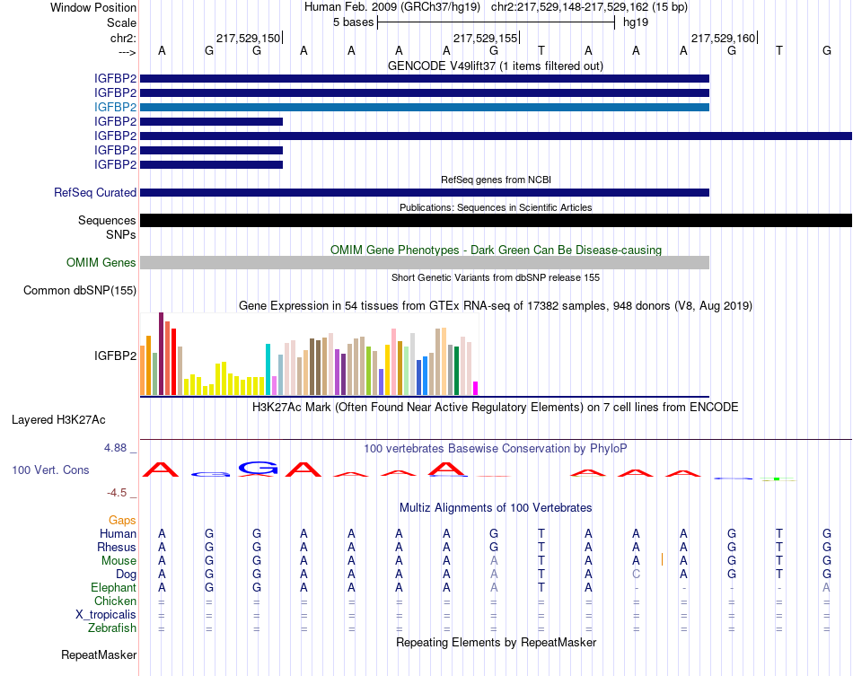
Task: Click the RepeatMasker track label
Action: pos(99,654)
